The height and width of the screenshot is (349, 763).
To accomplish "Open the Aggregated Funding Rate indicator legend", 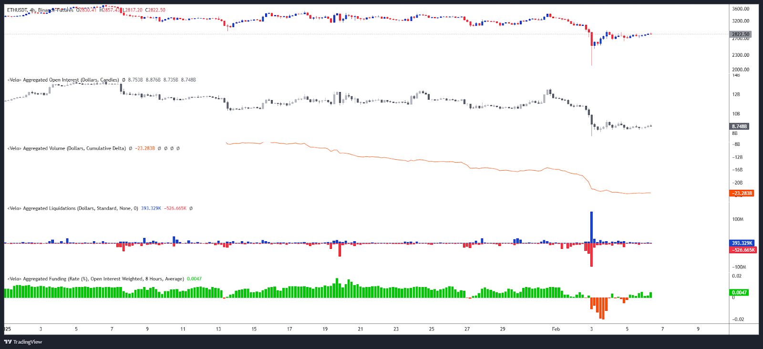I will [95, 279].
